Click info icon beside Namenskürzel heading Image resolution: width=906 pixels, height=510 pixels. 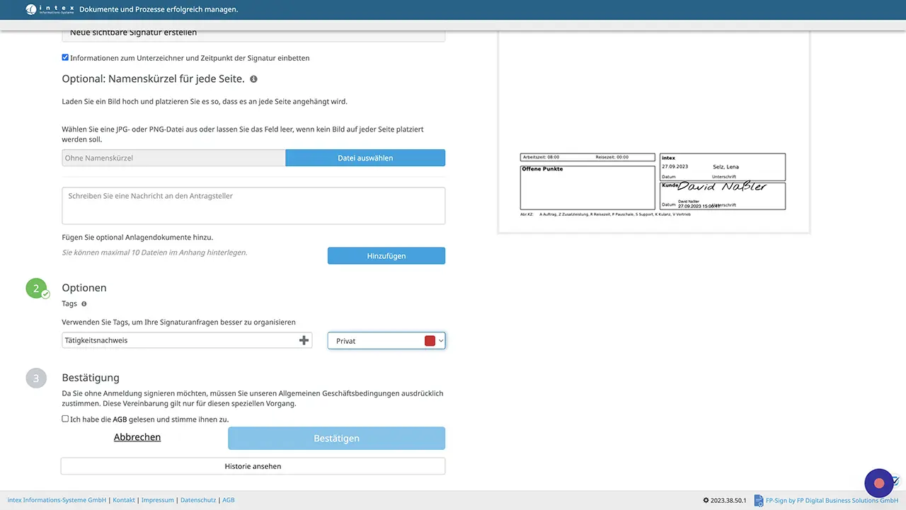pyautogui.click(x=253, y=79)
